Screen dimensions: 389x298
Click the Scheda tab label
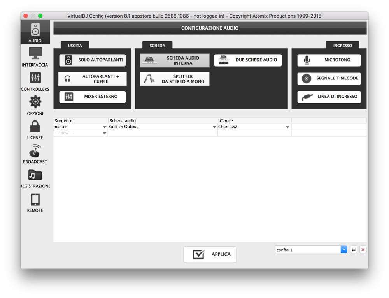click(x=157, y=46)
